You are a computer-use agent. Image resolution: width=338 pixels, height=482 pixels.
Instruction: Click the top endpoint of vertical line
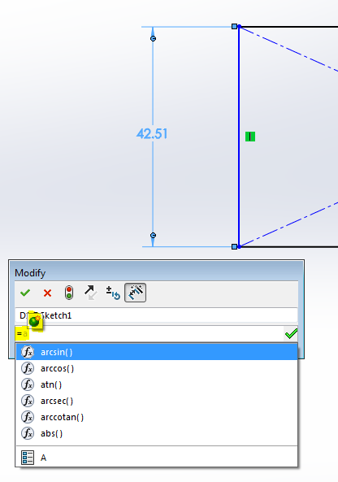[240, 27]
